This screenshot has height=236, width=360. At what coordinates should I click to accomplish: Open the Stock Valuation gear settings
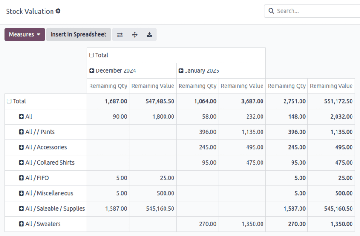pyautogui.click(x=58, y=11)
